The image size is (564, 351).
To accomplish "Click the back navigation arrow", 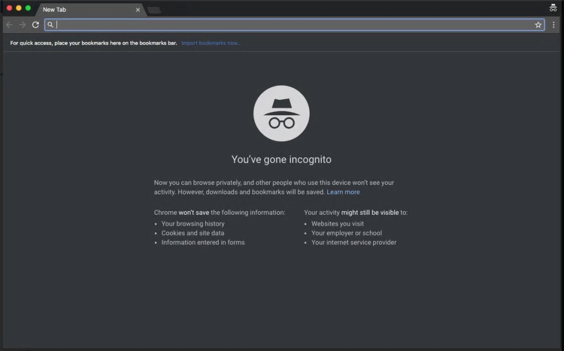I will [x=9, y=25].
